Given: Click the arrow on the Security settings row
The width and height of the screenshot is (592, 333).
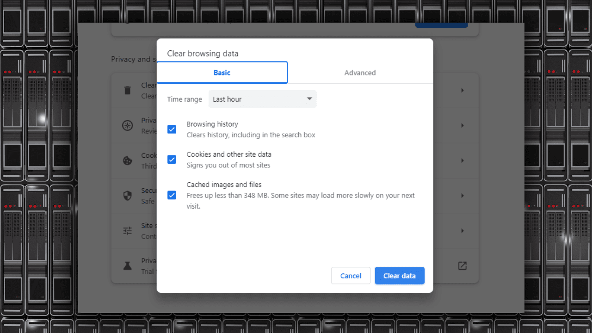Looking at the screenshot, I should [x=462, y=196].
